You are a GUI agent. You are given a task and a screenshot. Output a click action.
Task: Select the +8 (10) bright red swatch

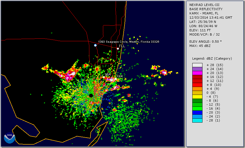click(197, 85)
